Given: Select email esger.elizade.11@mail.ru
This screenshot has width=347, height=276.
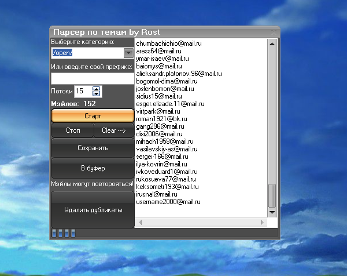Looking at the screenshot, I should pyautogui.click(x=170, y=104).
